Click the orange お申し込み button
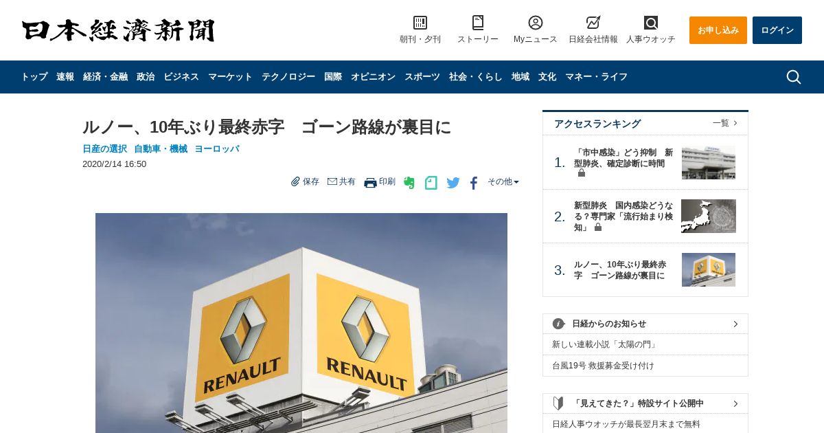Image resolution: width=824 pixels, height=433 pixels. tap(718, 30)
